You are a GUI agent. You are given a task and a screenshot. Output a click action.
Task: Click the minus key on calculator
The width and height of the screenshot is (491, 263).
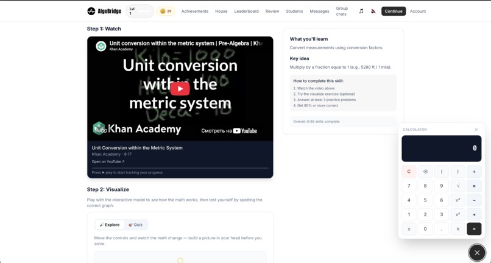(x=474, y=200)
